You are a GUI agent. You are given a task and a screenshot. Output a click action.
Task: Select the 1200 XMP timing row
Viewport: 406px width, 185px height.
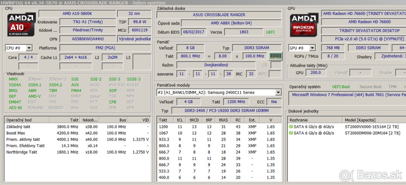[219, 127]
